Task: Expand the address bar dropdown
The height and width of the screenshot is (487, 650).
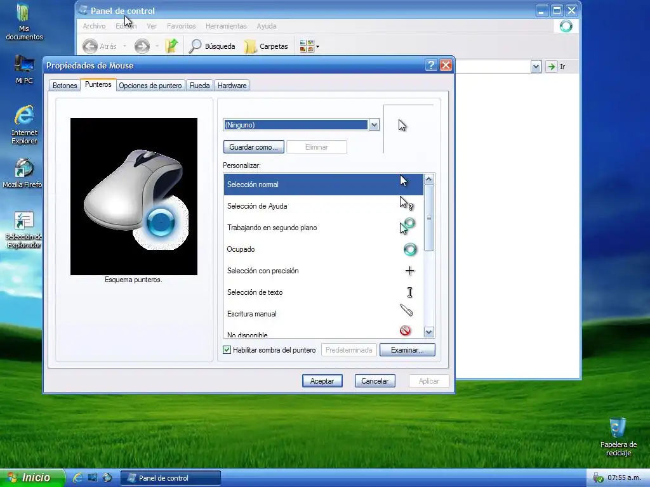Action: 536,66
